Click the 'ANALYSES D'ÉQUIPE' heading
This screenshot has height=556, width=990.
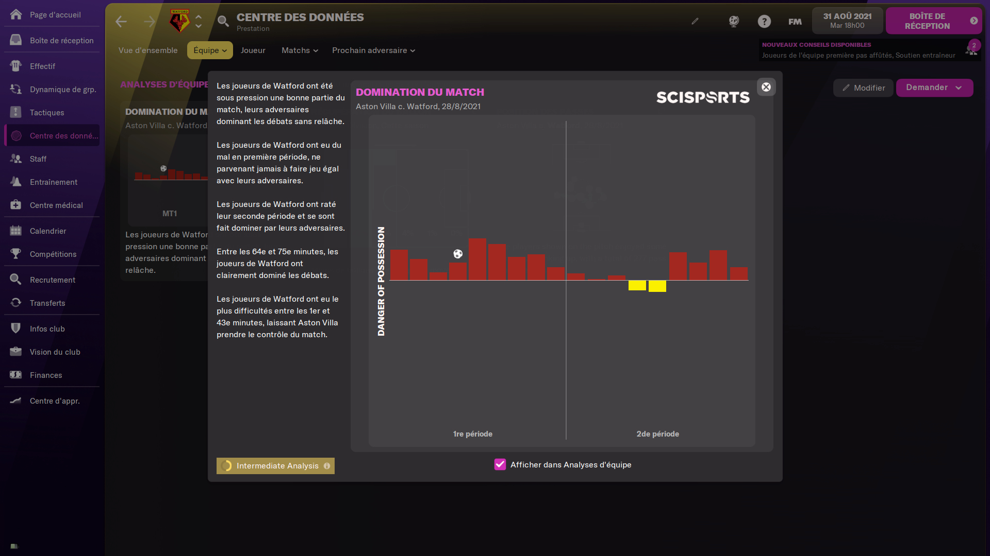click(x=164, y=84)
